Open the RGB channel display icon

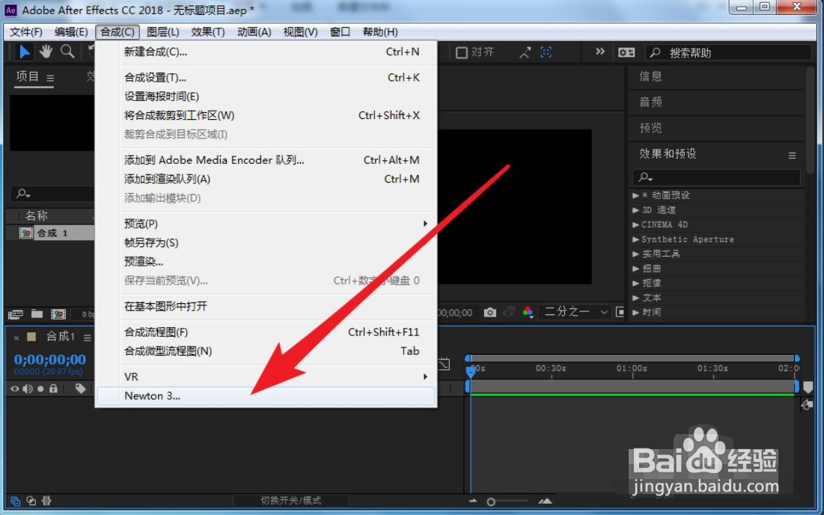(528, 312)
